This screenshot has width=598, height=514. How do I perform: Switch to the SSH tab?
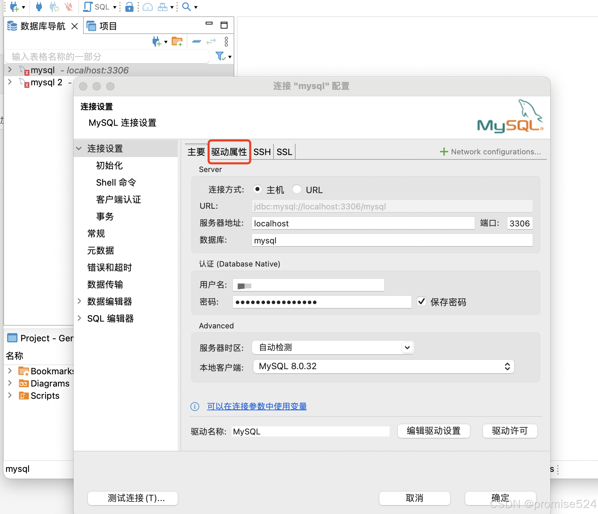tap(262, 152)
